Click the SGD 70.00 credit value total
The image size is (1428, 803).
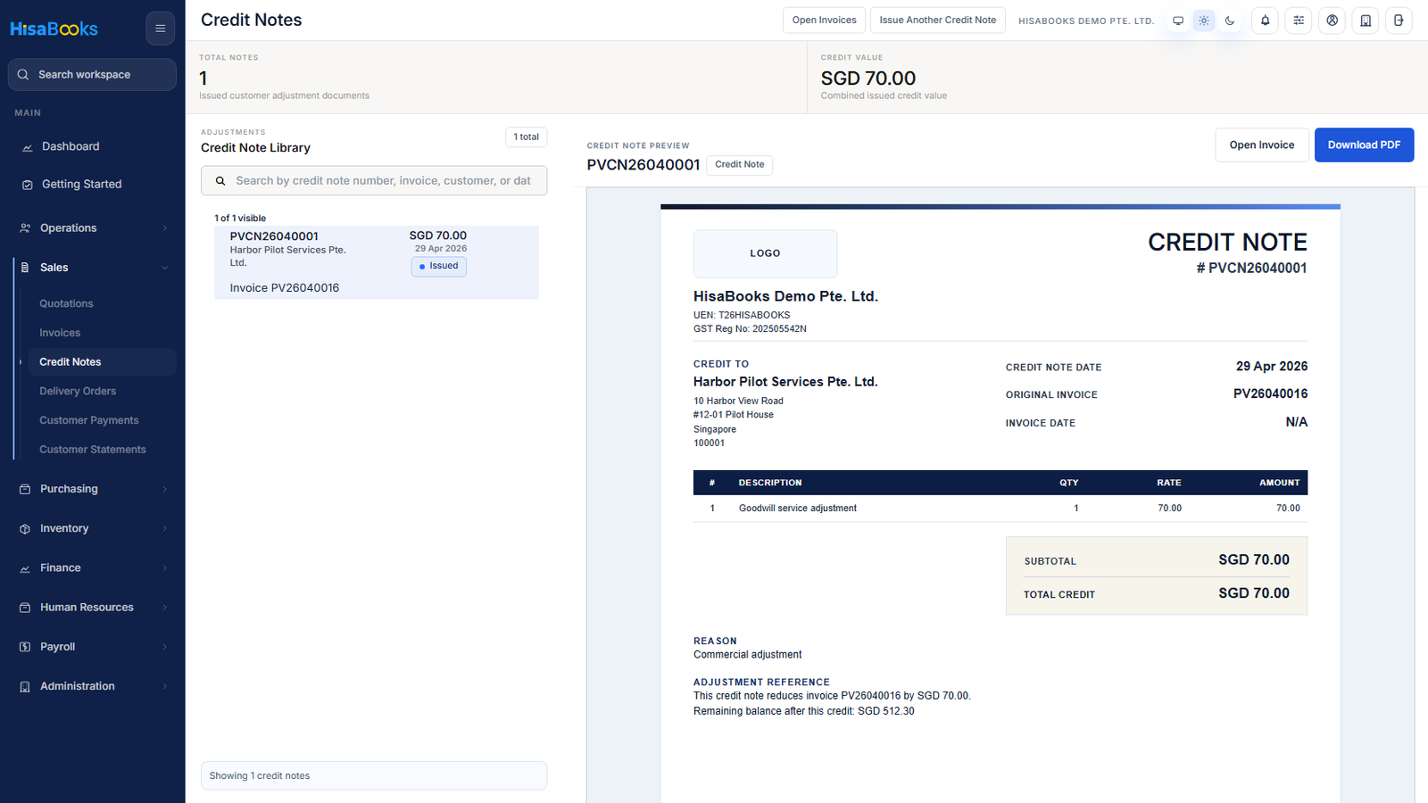click(x=868, y=79)
